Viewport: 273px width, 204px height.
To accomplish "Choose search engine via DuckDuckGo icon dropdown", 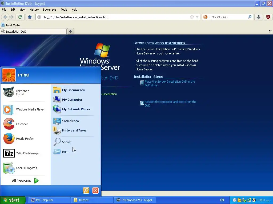I will tap(206, 17).
